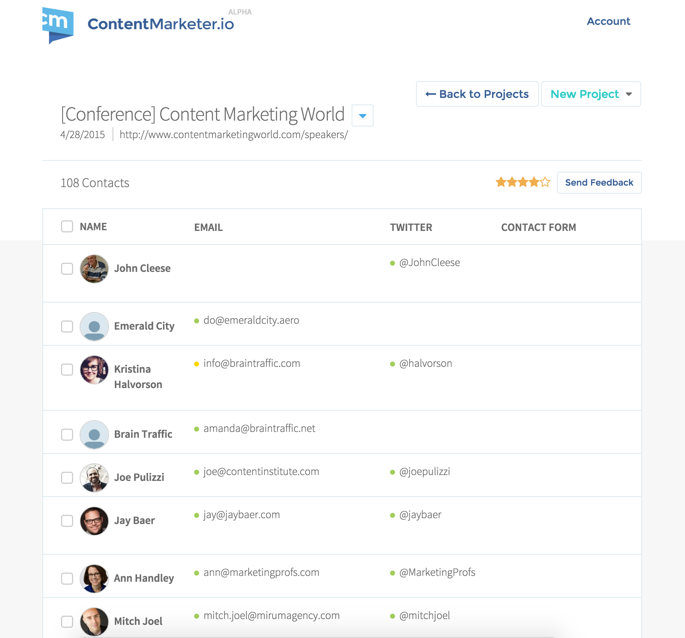This screenshot has width=685, height=638.
Task: Click Ann Handley's avatar photo
Action: pos(94,578)
